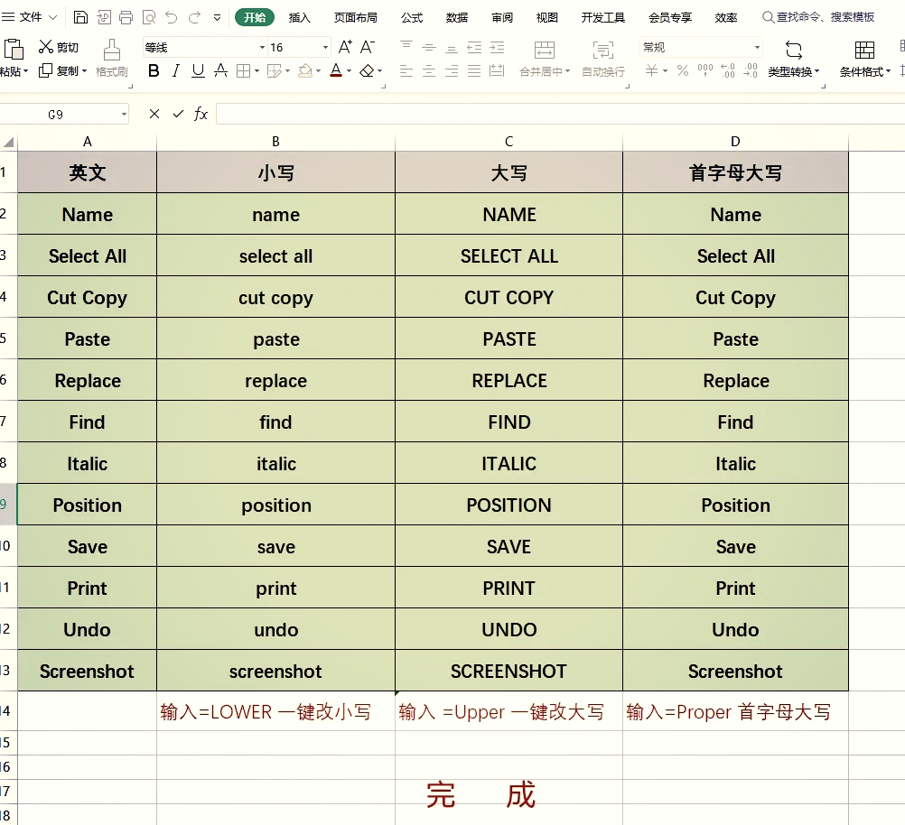Viewport: 905px width, 825px height.
Task: Click the fx insert function icon
Action: [x=201, y=115]
